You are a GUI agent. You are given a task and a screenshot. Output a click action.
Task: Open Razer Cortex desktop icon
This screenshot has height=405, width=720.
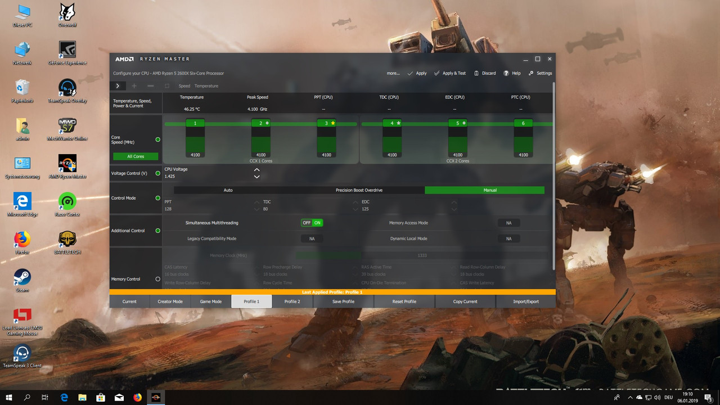pyautogui.click(x=67, y=205)
